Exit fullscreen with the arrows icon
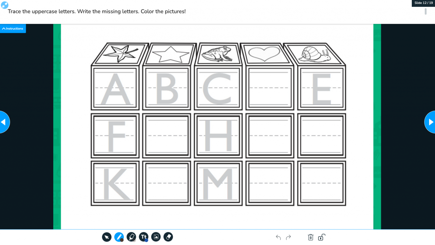The height and width of the screenshot is (245, 435). 5,5
